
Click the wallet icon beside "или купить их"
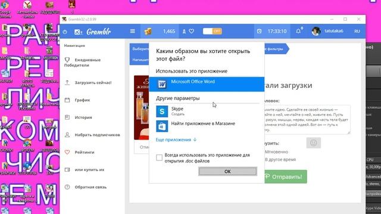click(67, 169)
